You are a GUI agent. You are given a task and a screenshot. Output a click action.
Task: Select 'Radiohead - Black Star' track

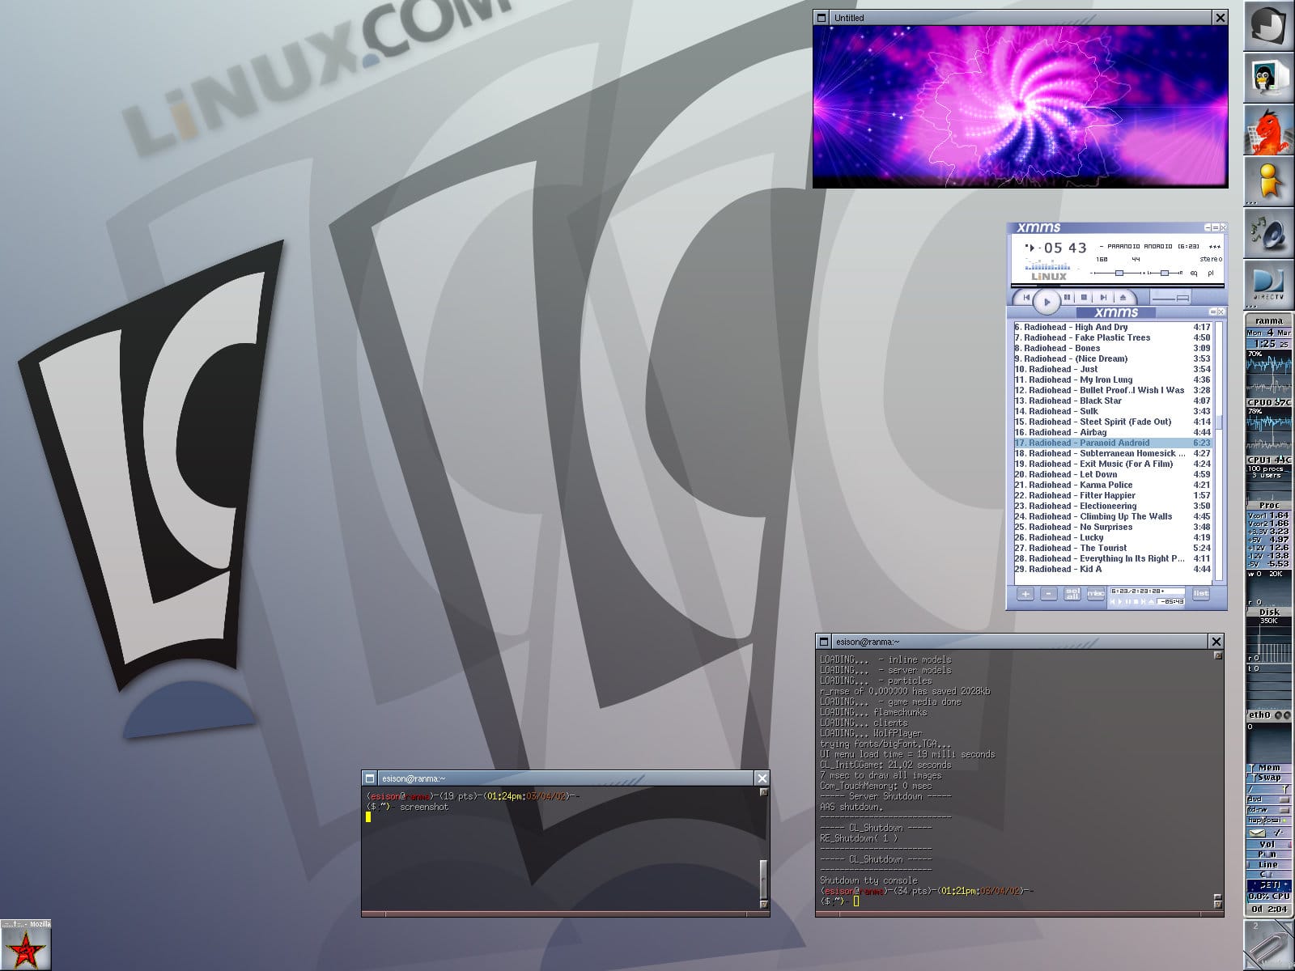[x=1112, y=401]
